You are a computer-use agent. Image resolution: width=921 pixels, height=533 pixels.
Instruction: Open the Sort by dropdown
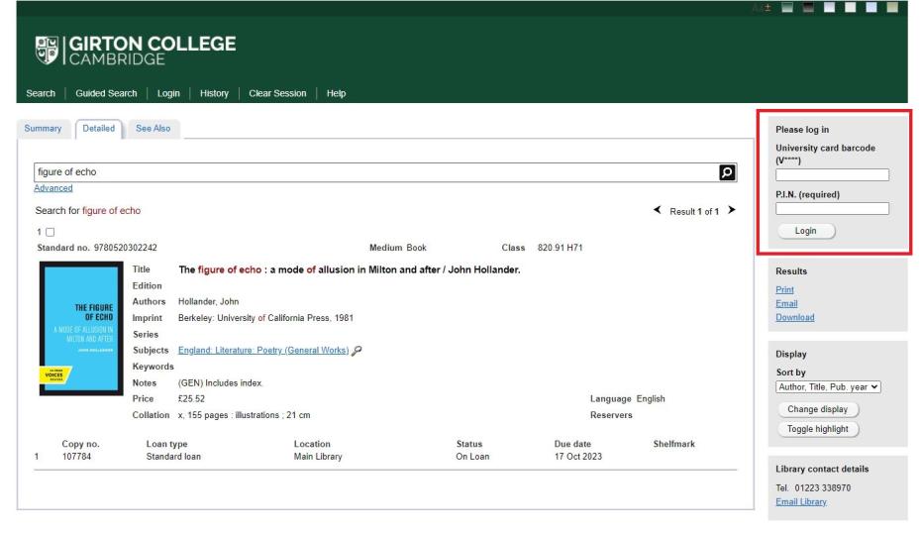coord(828,386)
